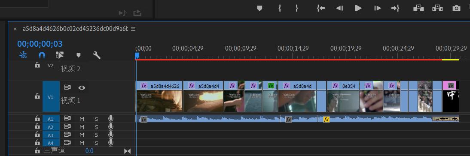The width and height of the screenshot is (470, 156).
Task: Click the Mark In brace button
Action: pos(279,9)
